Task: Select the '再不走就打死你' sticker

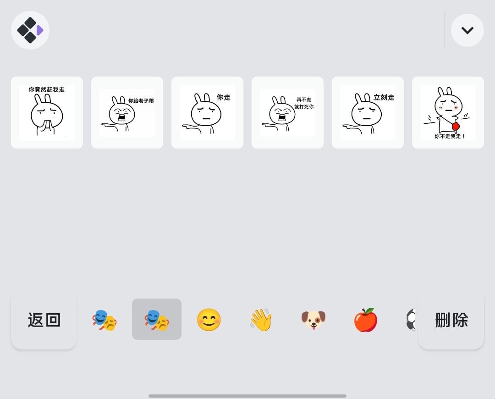Action: [287, 112]
